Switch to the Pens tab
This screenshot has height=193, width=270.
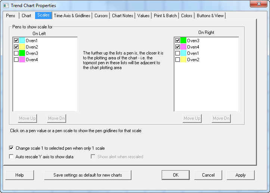(10, 16)
